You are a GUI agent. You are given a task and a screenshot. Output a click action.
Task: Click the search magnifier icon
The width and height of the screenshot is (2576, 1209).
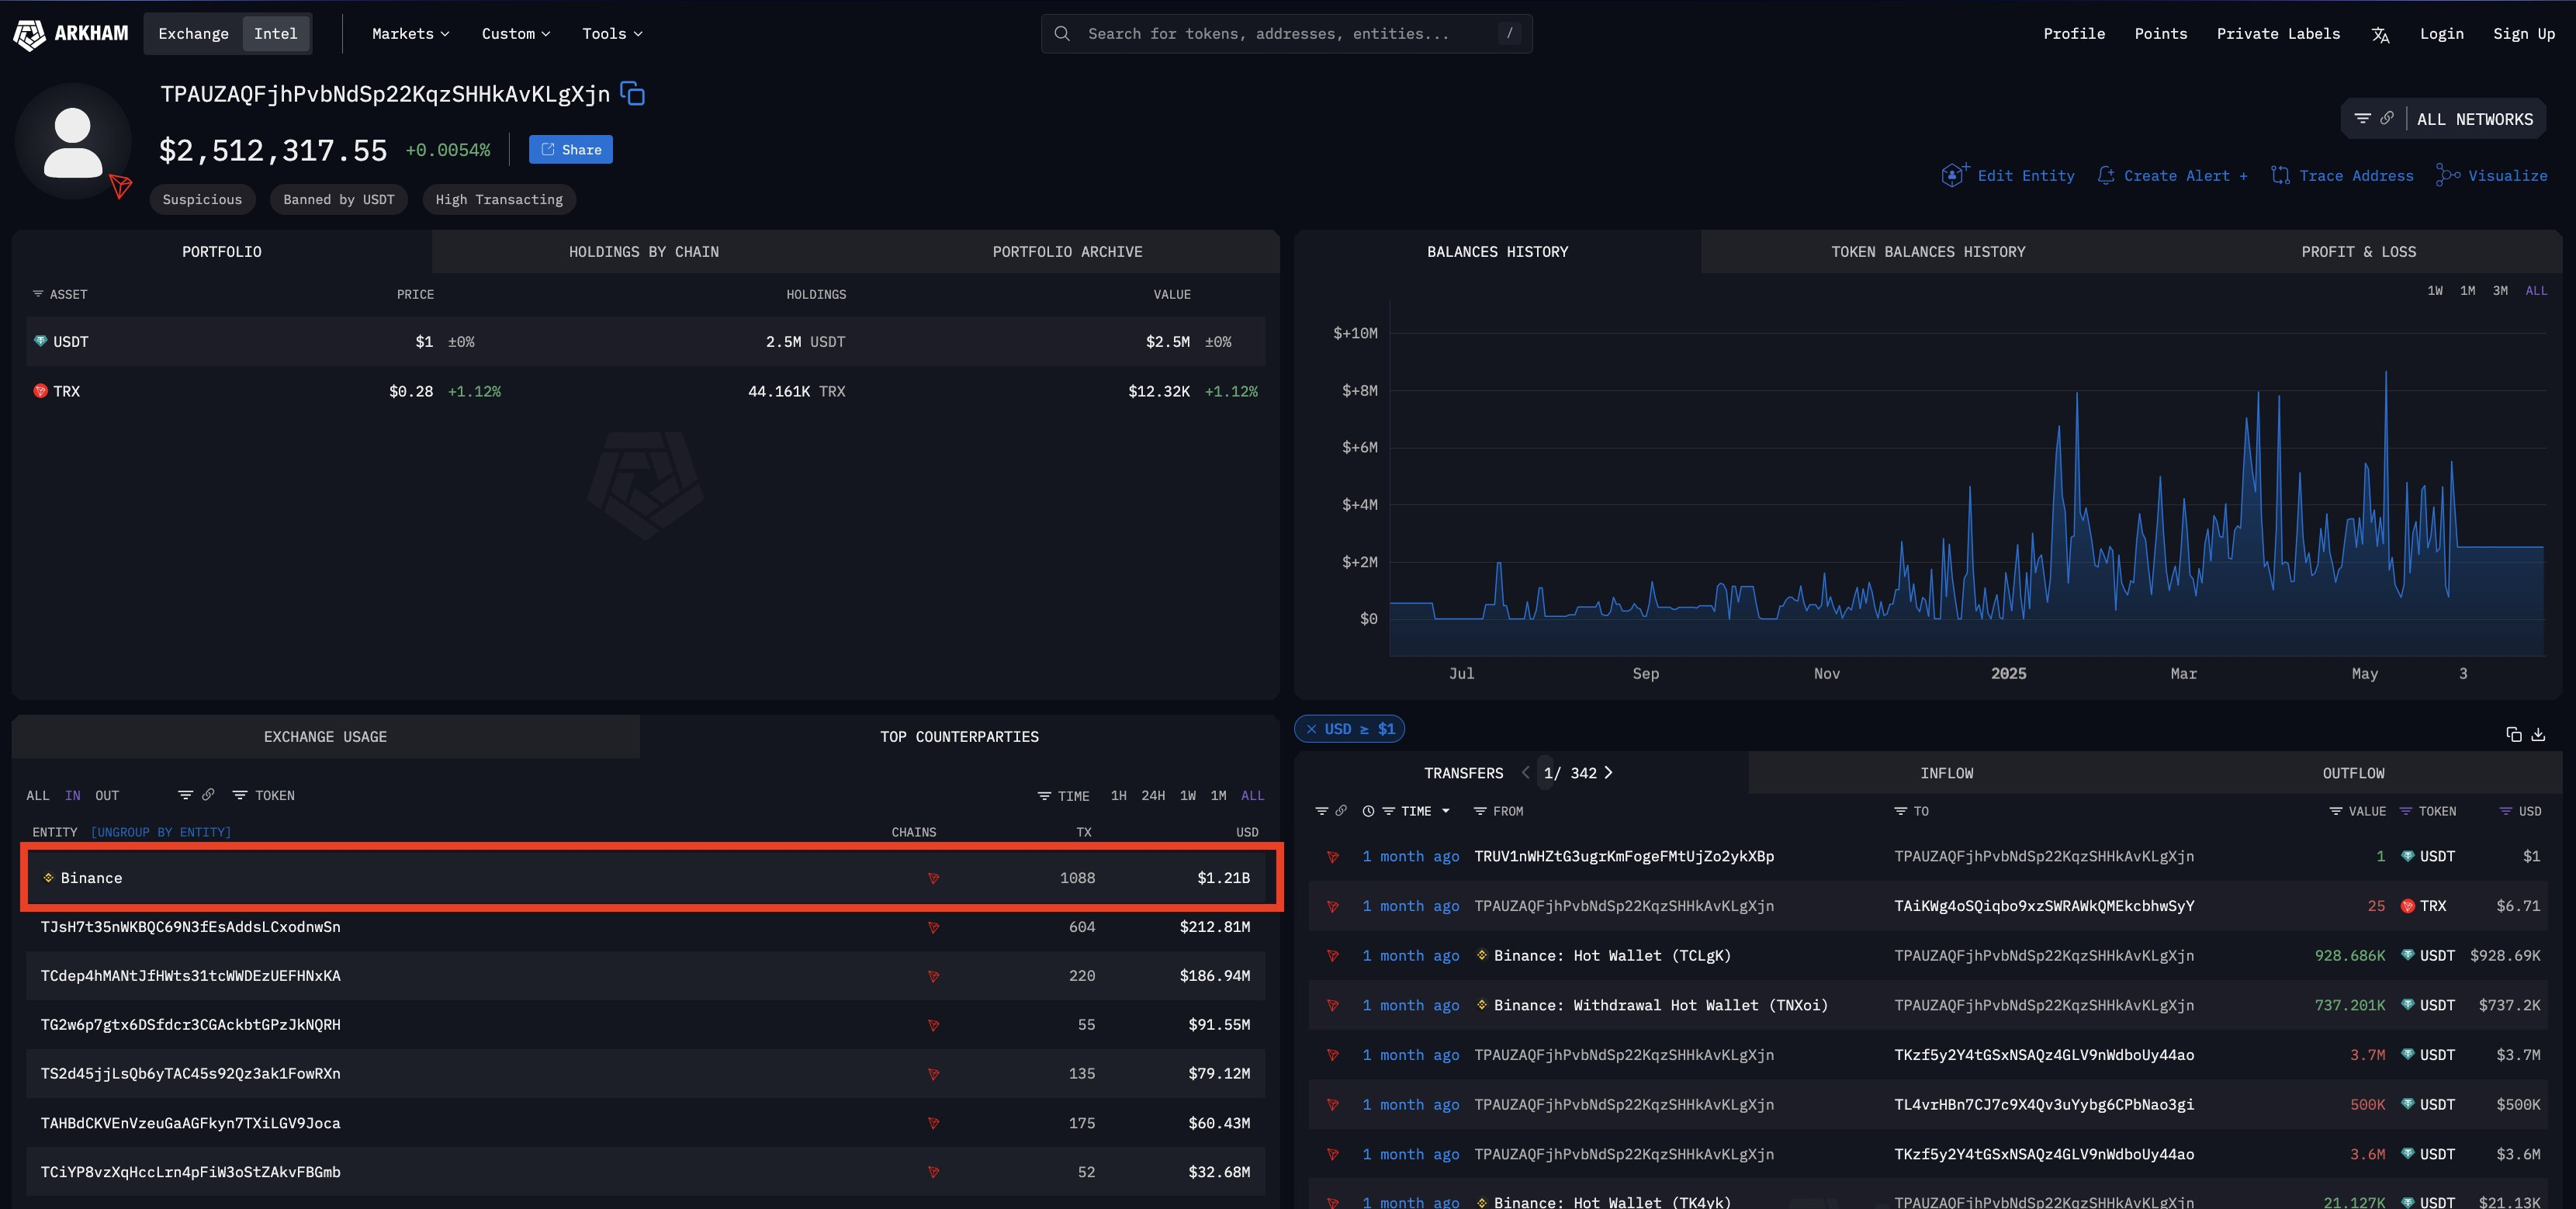point(1062,34)
